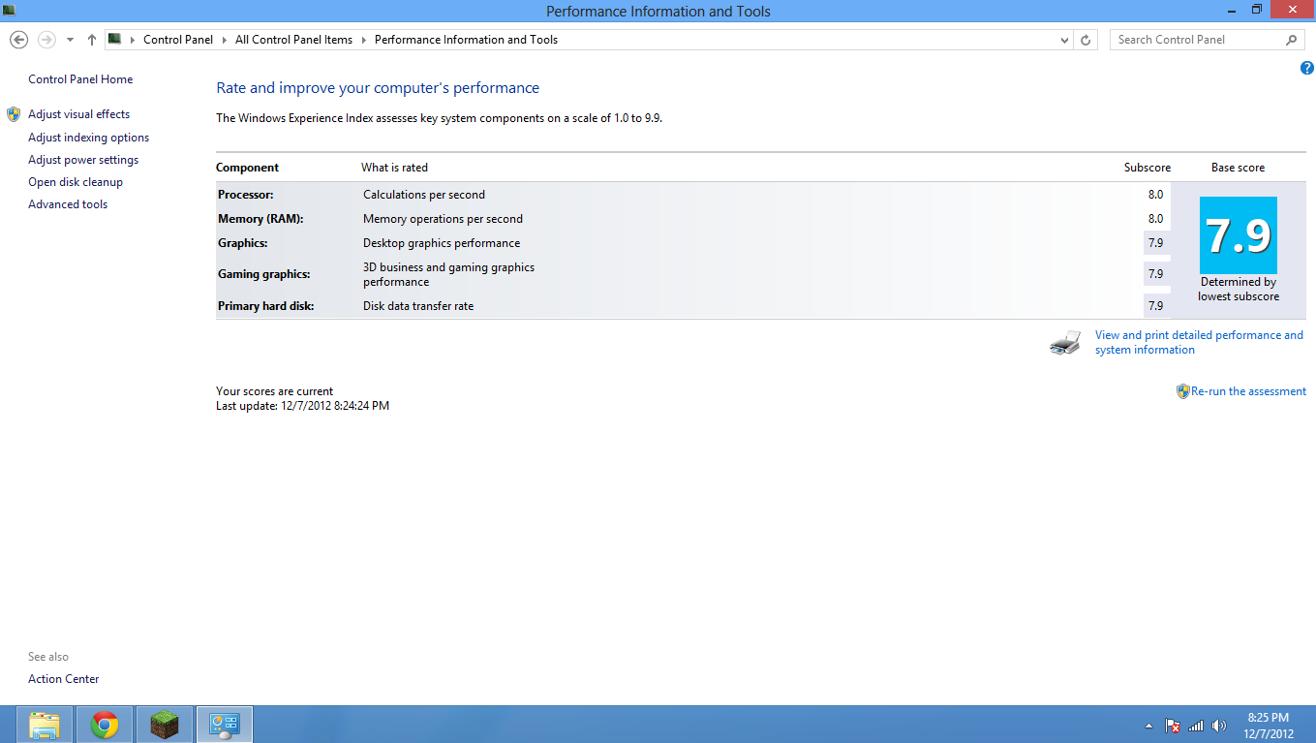Click the volume speaker tray icon
The width and height of the screenshot is (1316, 743).
click(x=1218, y=726)
